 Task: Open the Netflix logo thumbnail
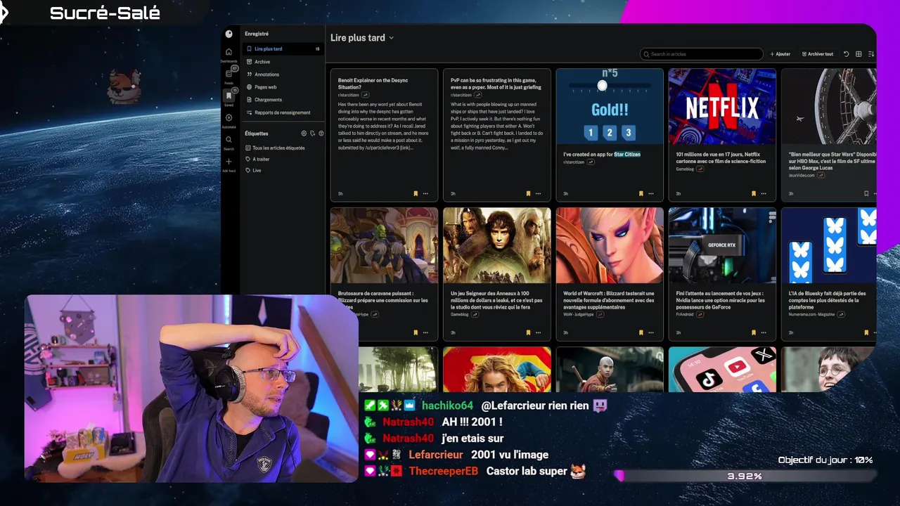click(722, 107)
